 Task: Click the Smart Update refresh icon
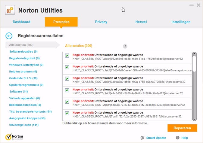[x=142, y=138]
